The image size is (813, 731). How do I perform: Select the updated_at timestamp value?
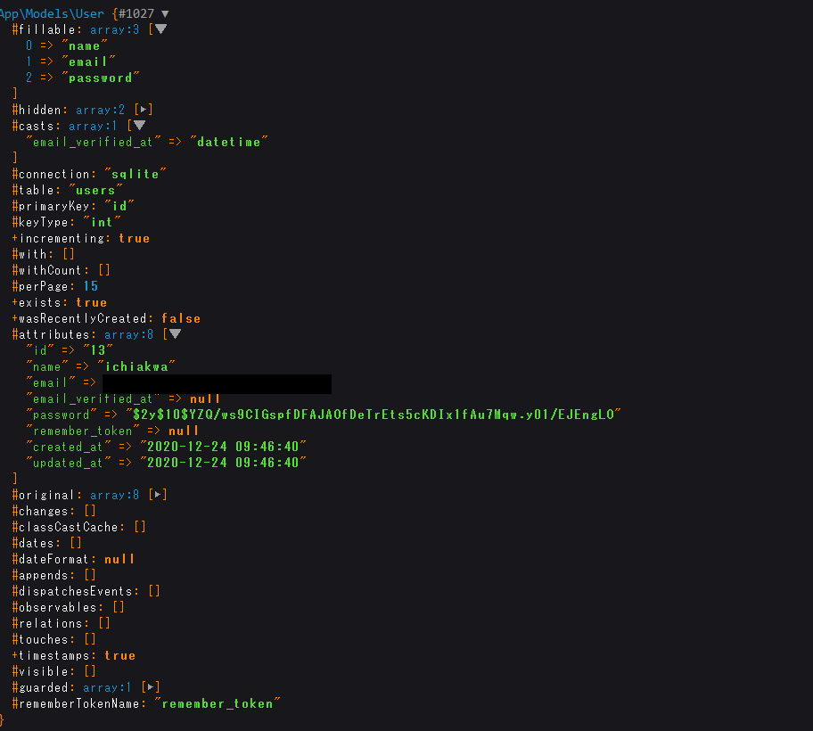223,463
